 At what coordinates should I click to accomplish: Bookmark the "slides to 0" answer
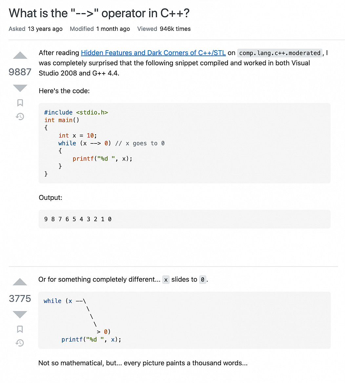point(20,329)
